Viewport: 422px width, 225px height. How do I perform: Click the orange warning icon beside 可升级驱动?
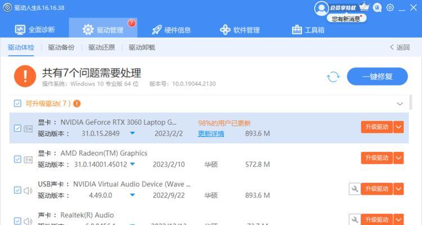pos(77,103)
